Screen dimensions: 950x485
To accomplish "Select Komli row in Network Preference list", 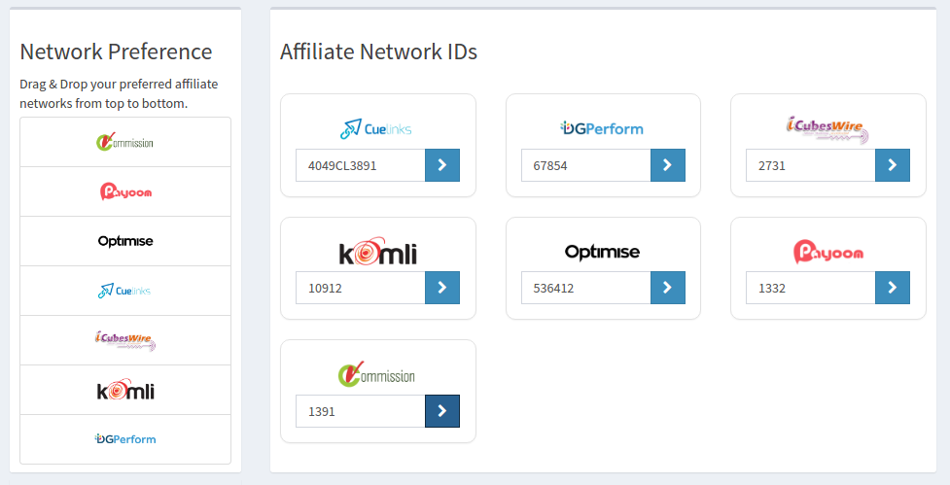I will point(125,391).
